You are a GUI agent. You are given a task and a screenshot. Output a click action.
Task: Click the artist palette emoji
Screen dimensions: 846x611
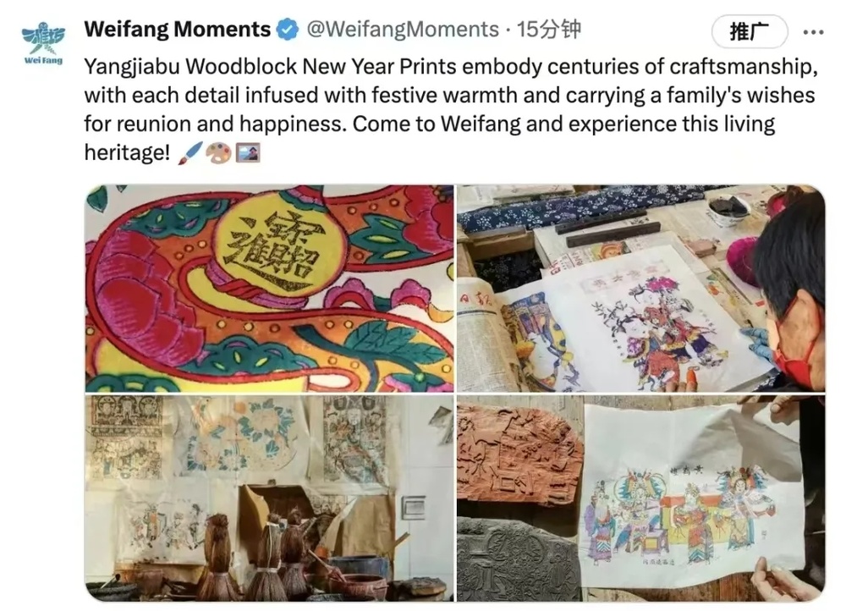coord(218,152)
